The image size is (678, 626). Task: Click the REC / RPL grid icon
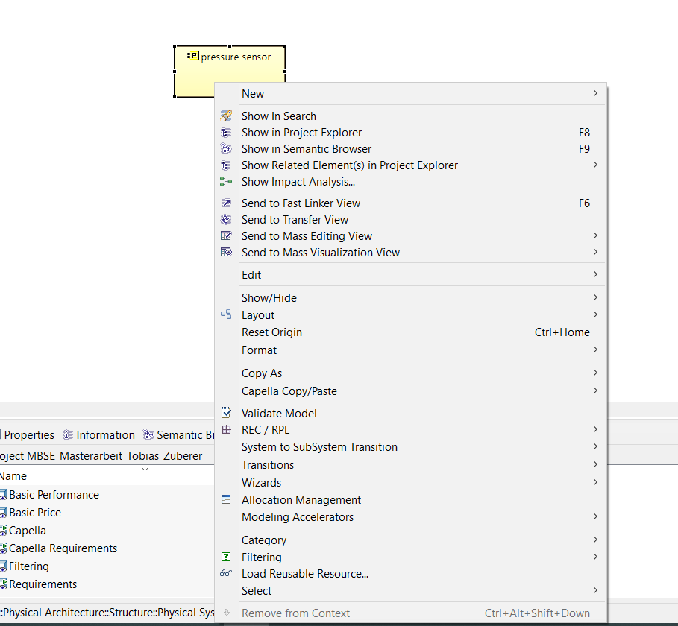(x=226, y=429)
